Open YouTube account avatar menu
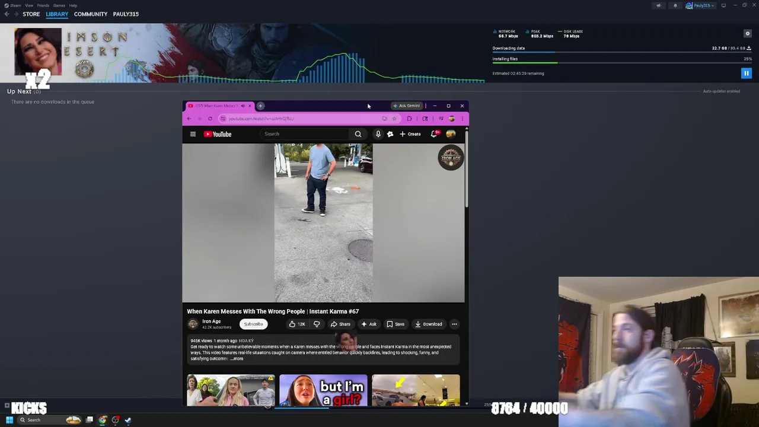759x427 pixels. (451, 134)
